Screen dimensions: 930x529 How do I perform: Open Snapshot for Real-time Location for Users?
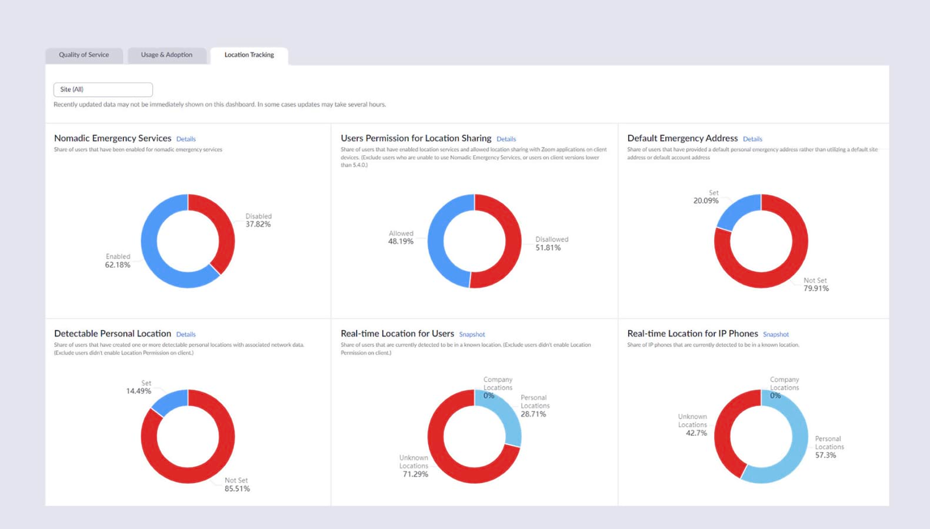click(x=472, y=334)
